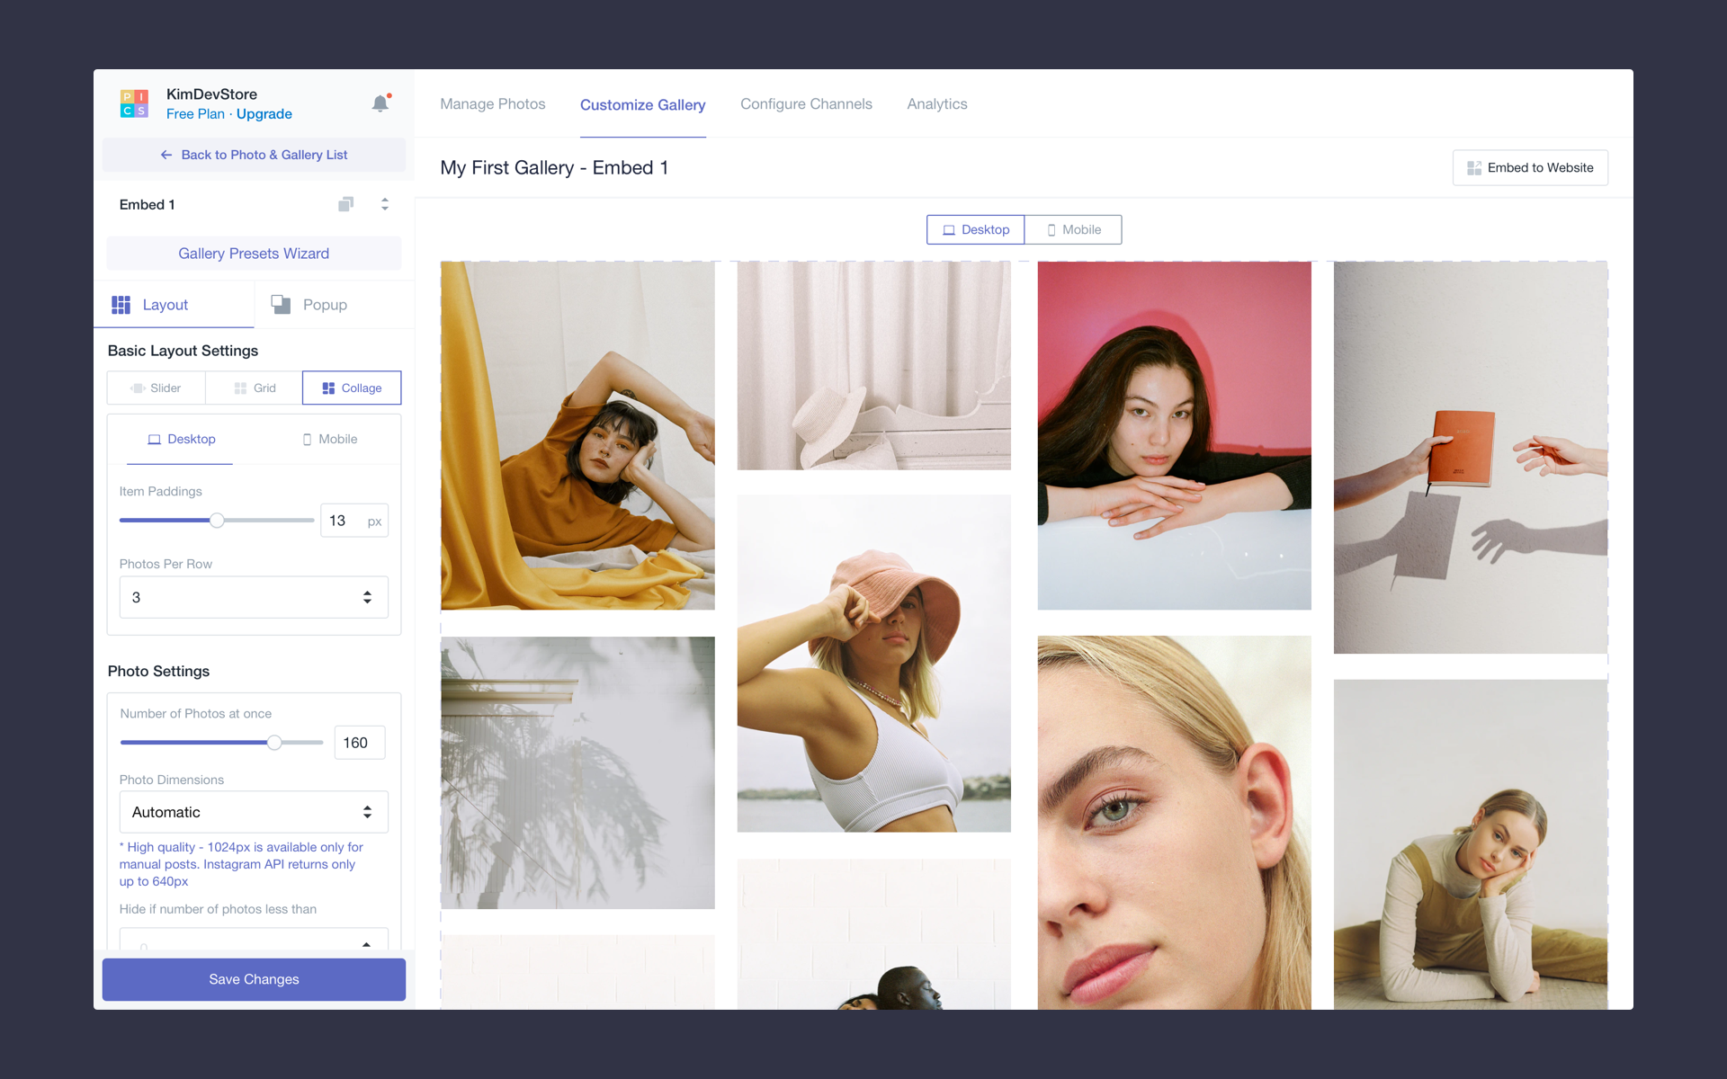The width and height of the screenshot is (1727, 1079).
Task: Open the Manage Photos tab
Action: coord(492,104)
